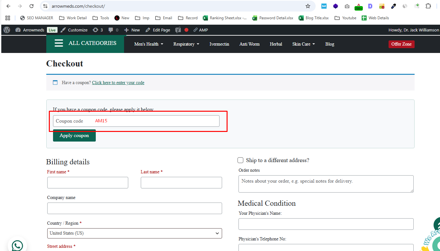
Task: Click the browser reload icon
Action: 31,6
